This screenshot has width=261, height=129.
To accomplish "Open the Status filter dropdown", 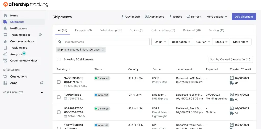I will [x=221, y=42].
